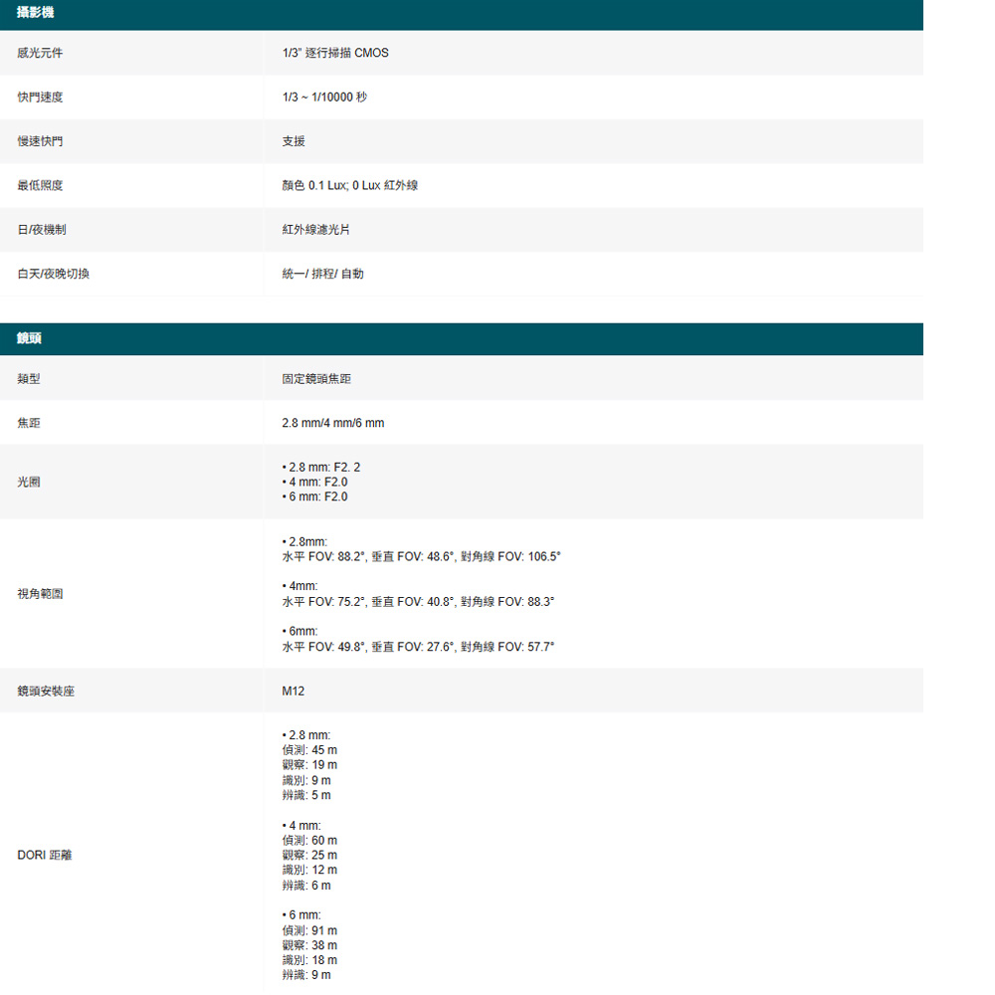995x995 pixels.
Task: Click the 白天/夜晚切換 row label
Action: coord(54,274)
